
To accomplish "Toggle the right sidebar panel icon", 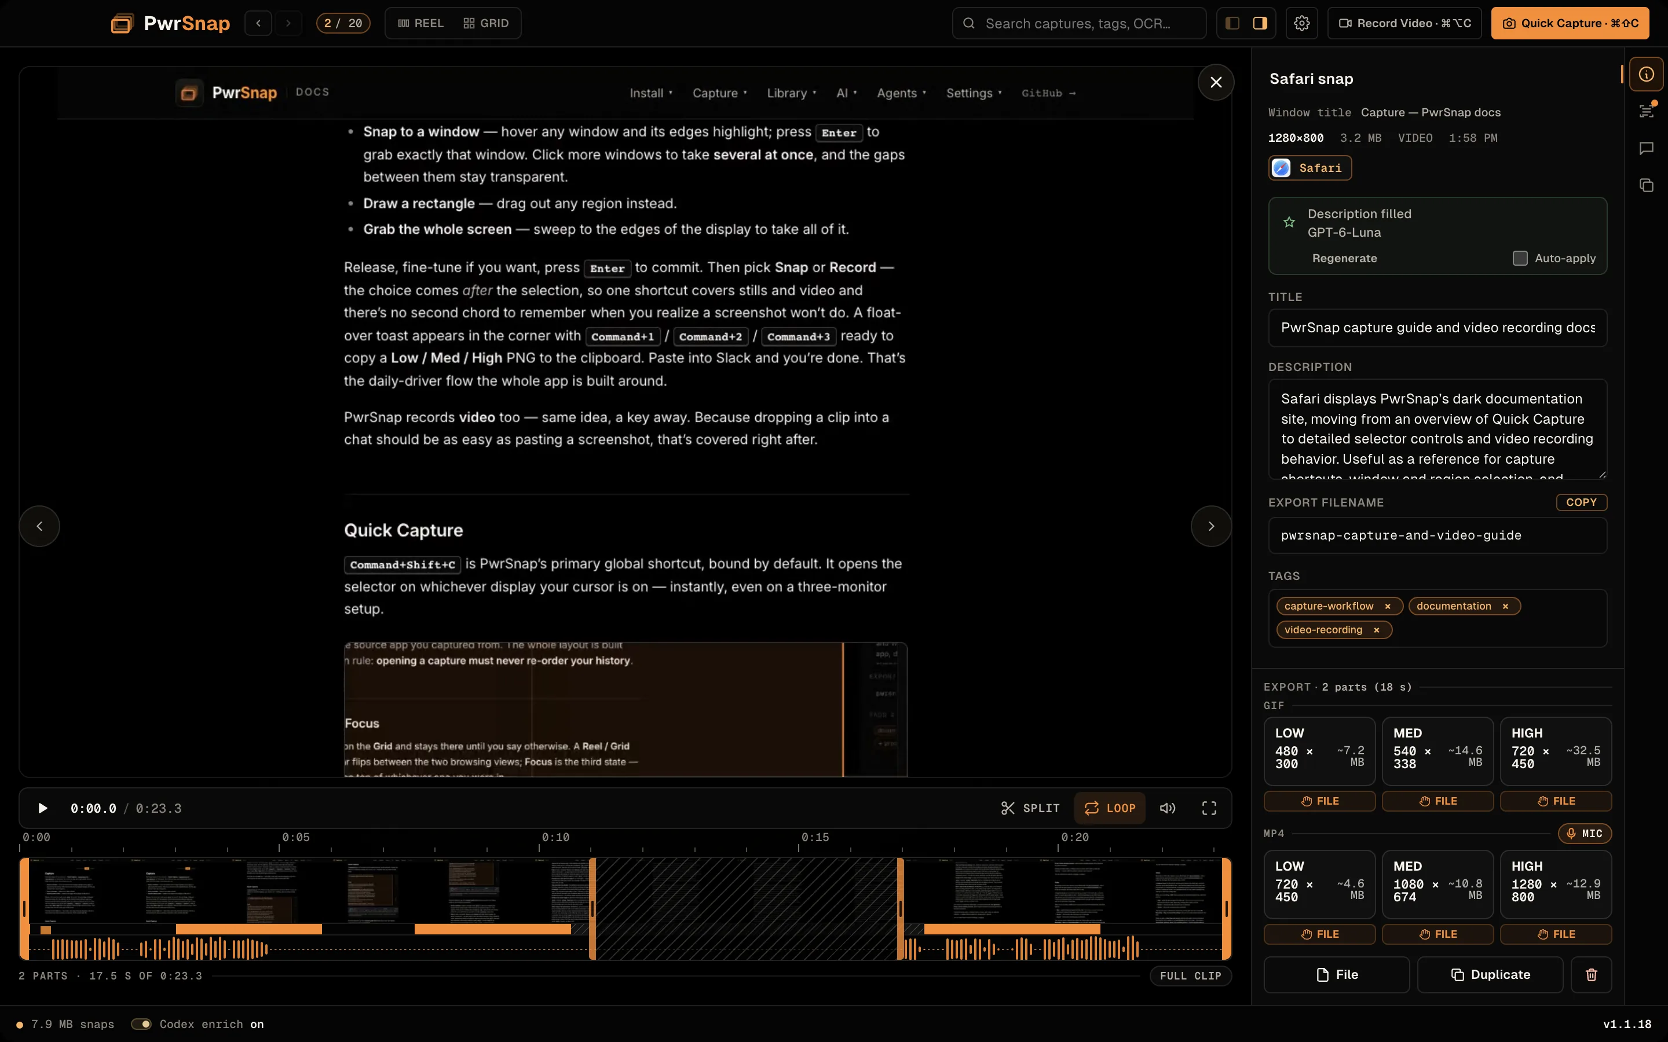I will pyautogui.click(x=1260, y=23).
